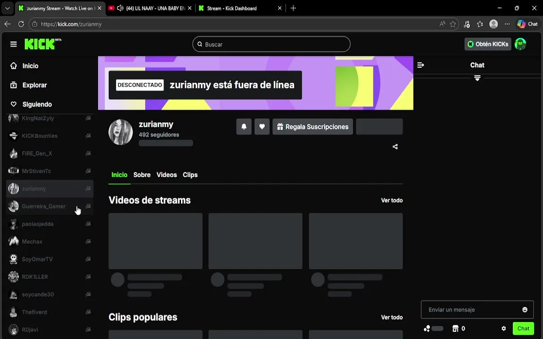View site information lock icon
The height and width of the screenshot is (339, 543).
34,24
